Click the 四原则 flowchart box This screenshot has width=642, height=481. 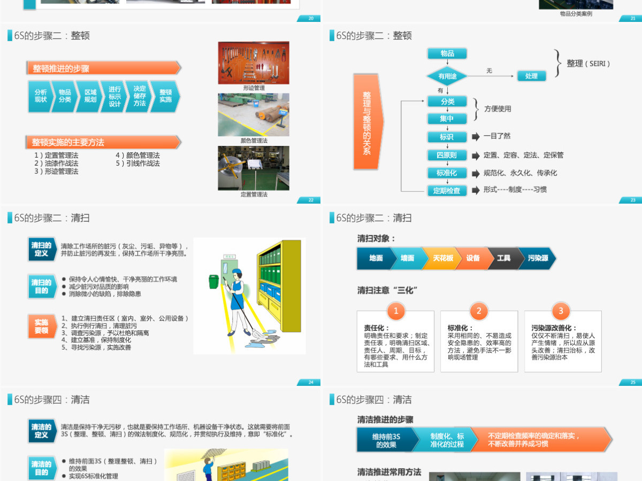pyautogui.click(x=447, y=155)
